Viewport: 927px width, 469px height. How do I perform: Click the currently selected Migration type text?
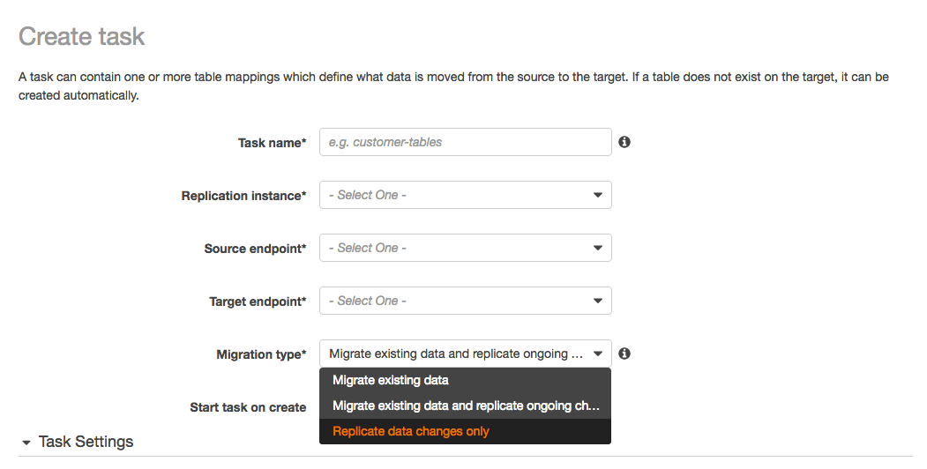click(x=456, y=354)
